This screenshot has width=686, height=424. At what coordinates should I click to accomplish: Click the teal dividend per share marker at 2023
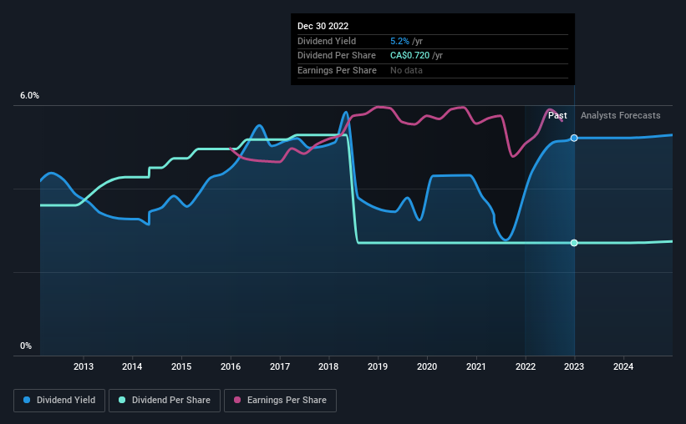[574, 243]
